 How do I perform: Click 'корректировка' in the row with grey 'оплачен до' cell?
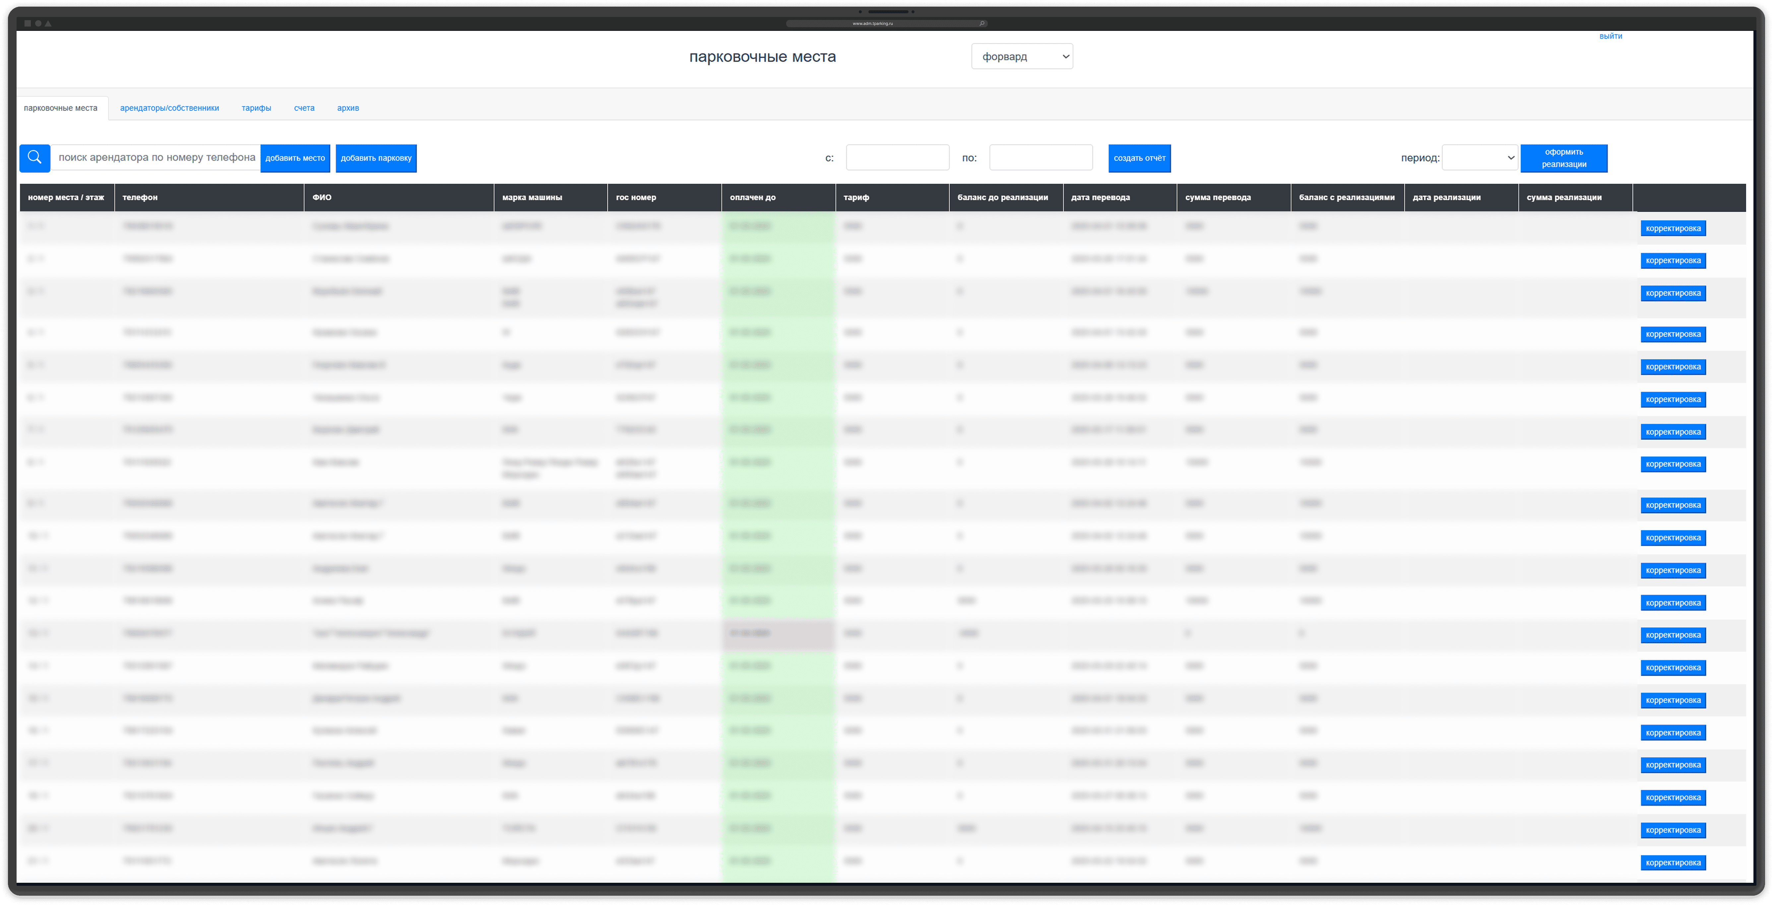(1673, 635)
